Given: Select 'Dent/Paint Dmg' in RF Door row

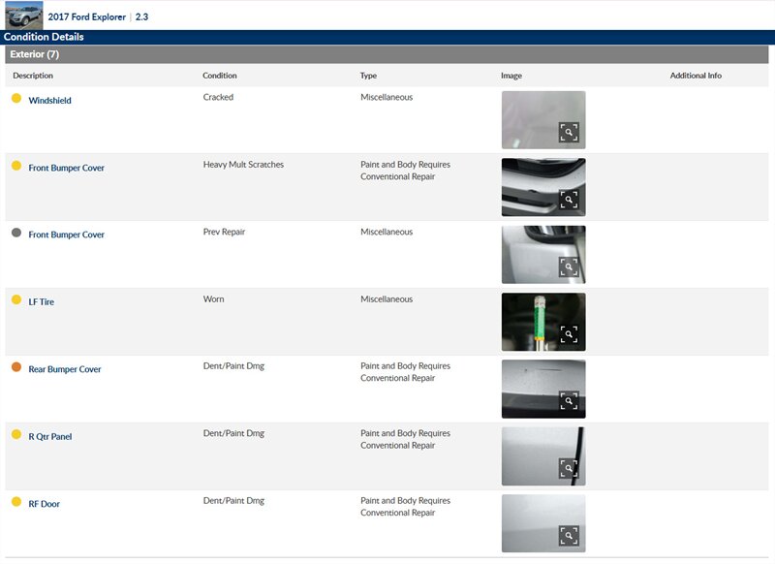Looking at the screenshot, I should tap(233, 501).
